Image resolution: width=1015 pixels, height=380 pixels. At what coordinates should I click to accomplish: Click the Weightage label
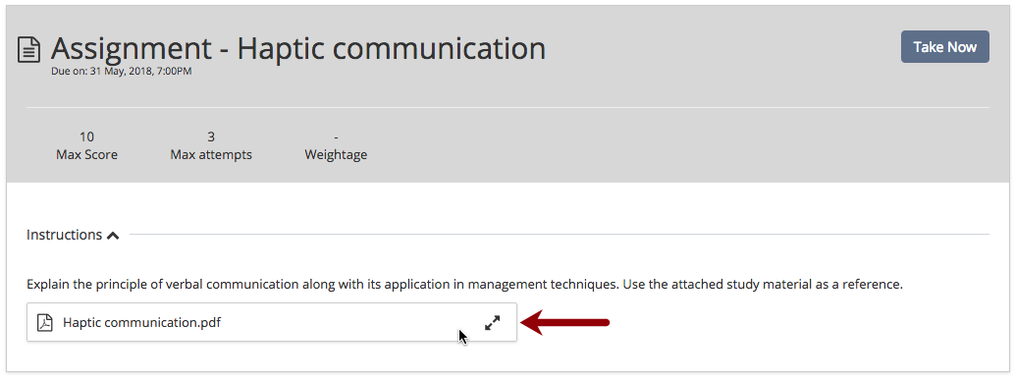(x=336, y=155)
